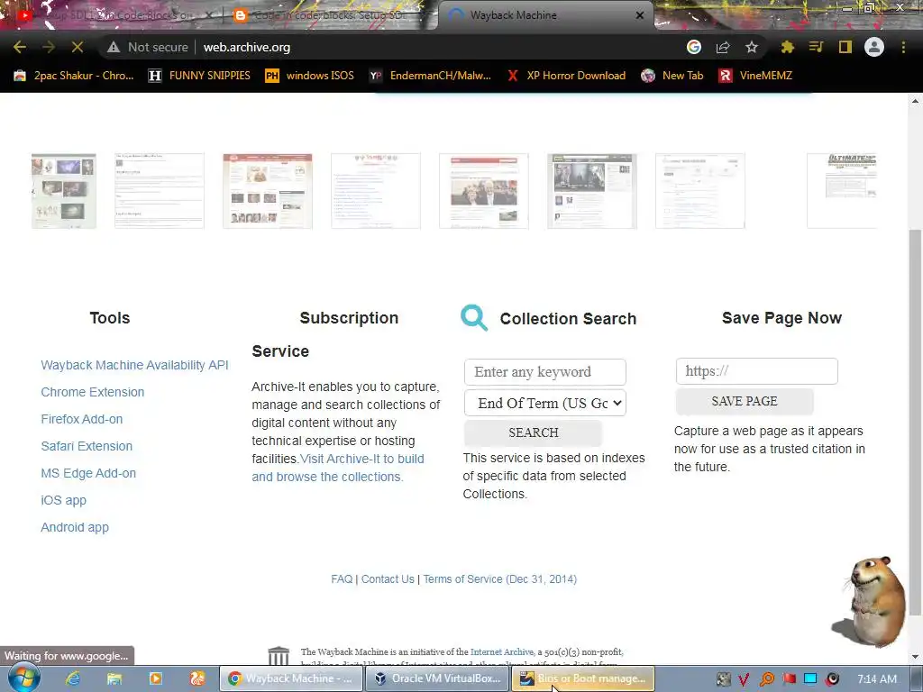Open the Internet Archive link in footer
Viewport: 923px width, 692px height.
coord(502,652)
